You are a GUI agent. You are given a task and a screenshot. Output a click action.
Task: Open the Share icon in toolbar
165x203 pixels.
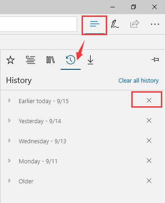(134, 24)
